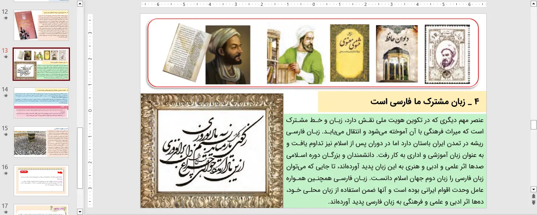This screenshot has width=537, height=215.
Task: Click the horizontal ruler above the slide
Action: coord(313,5)
